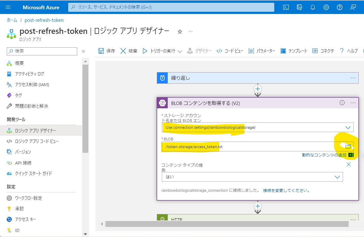Open 承認 in the sidebar
364x237 pixels.
pos(19,209)
